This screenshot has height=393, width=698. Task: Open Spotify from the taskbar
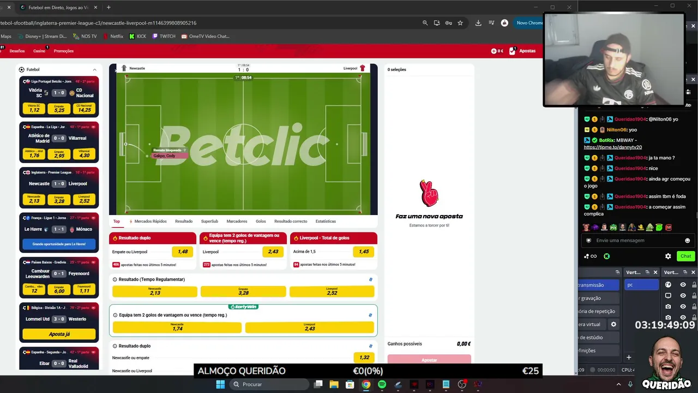[382, 384]
